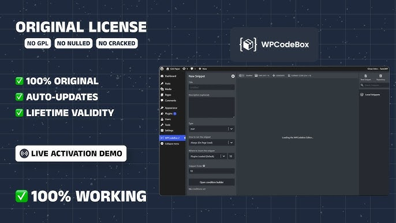Expand the Plugins Loaded (Default) dropdown
The image size is (396, 223).
click(x=208, y=156)
